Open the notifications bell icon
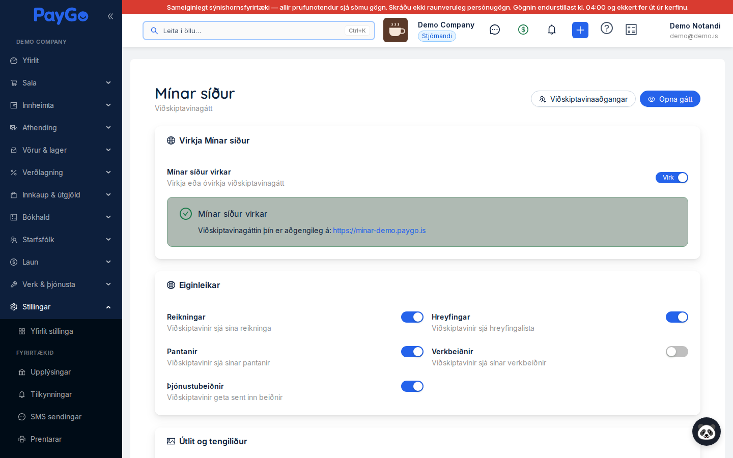 tap(552, 30)
